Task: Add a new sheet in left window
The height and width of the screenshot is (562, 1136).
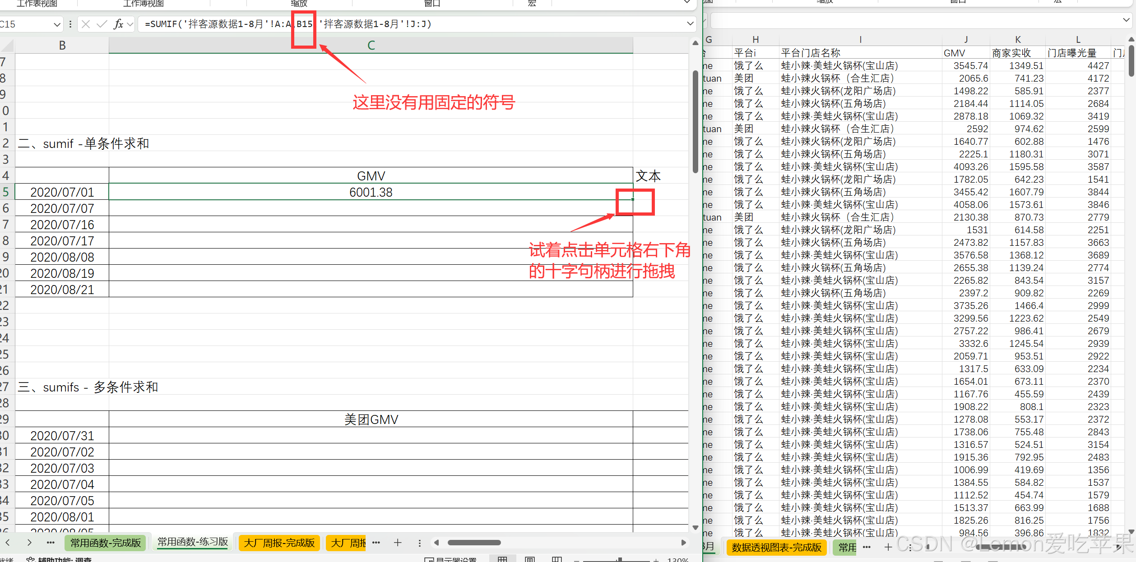Action: pos(398,543)
